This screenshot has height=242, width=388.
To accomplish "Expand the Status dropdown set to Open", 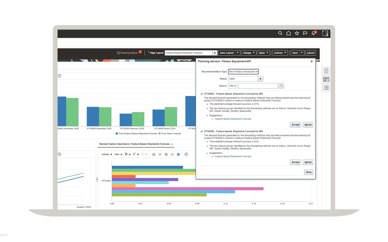I will (261, 79).
